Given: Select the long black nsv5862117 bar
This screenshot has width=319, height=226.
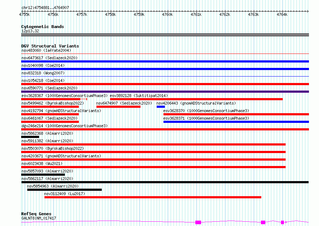Looking at the screenshot, I should (165, 182).
